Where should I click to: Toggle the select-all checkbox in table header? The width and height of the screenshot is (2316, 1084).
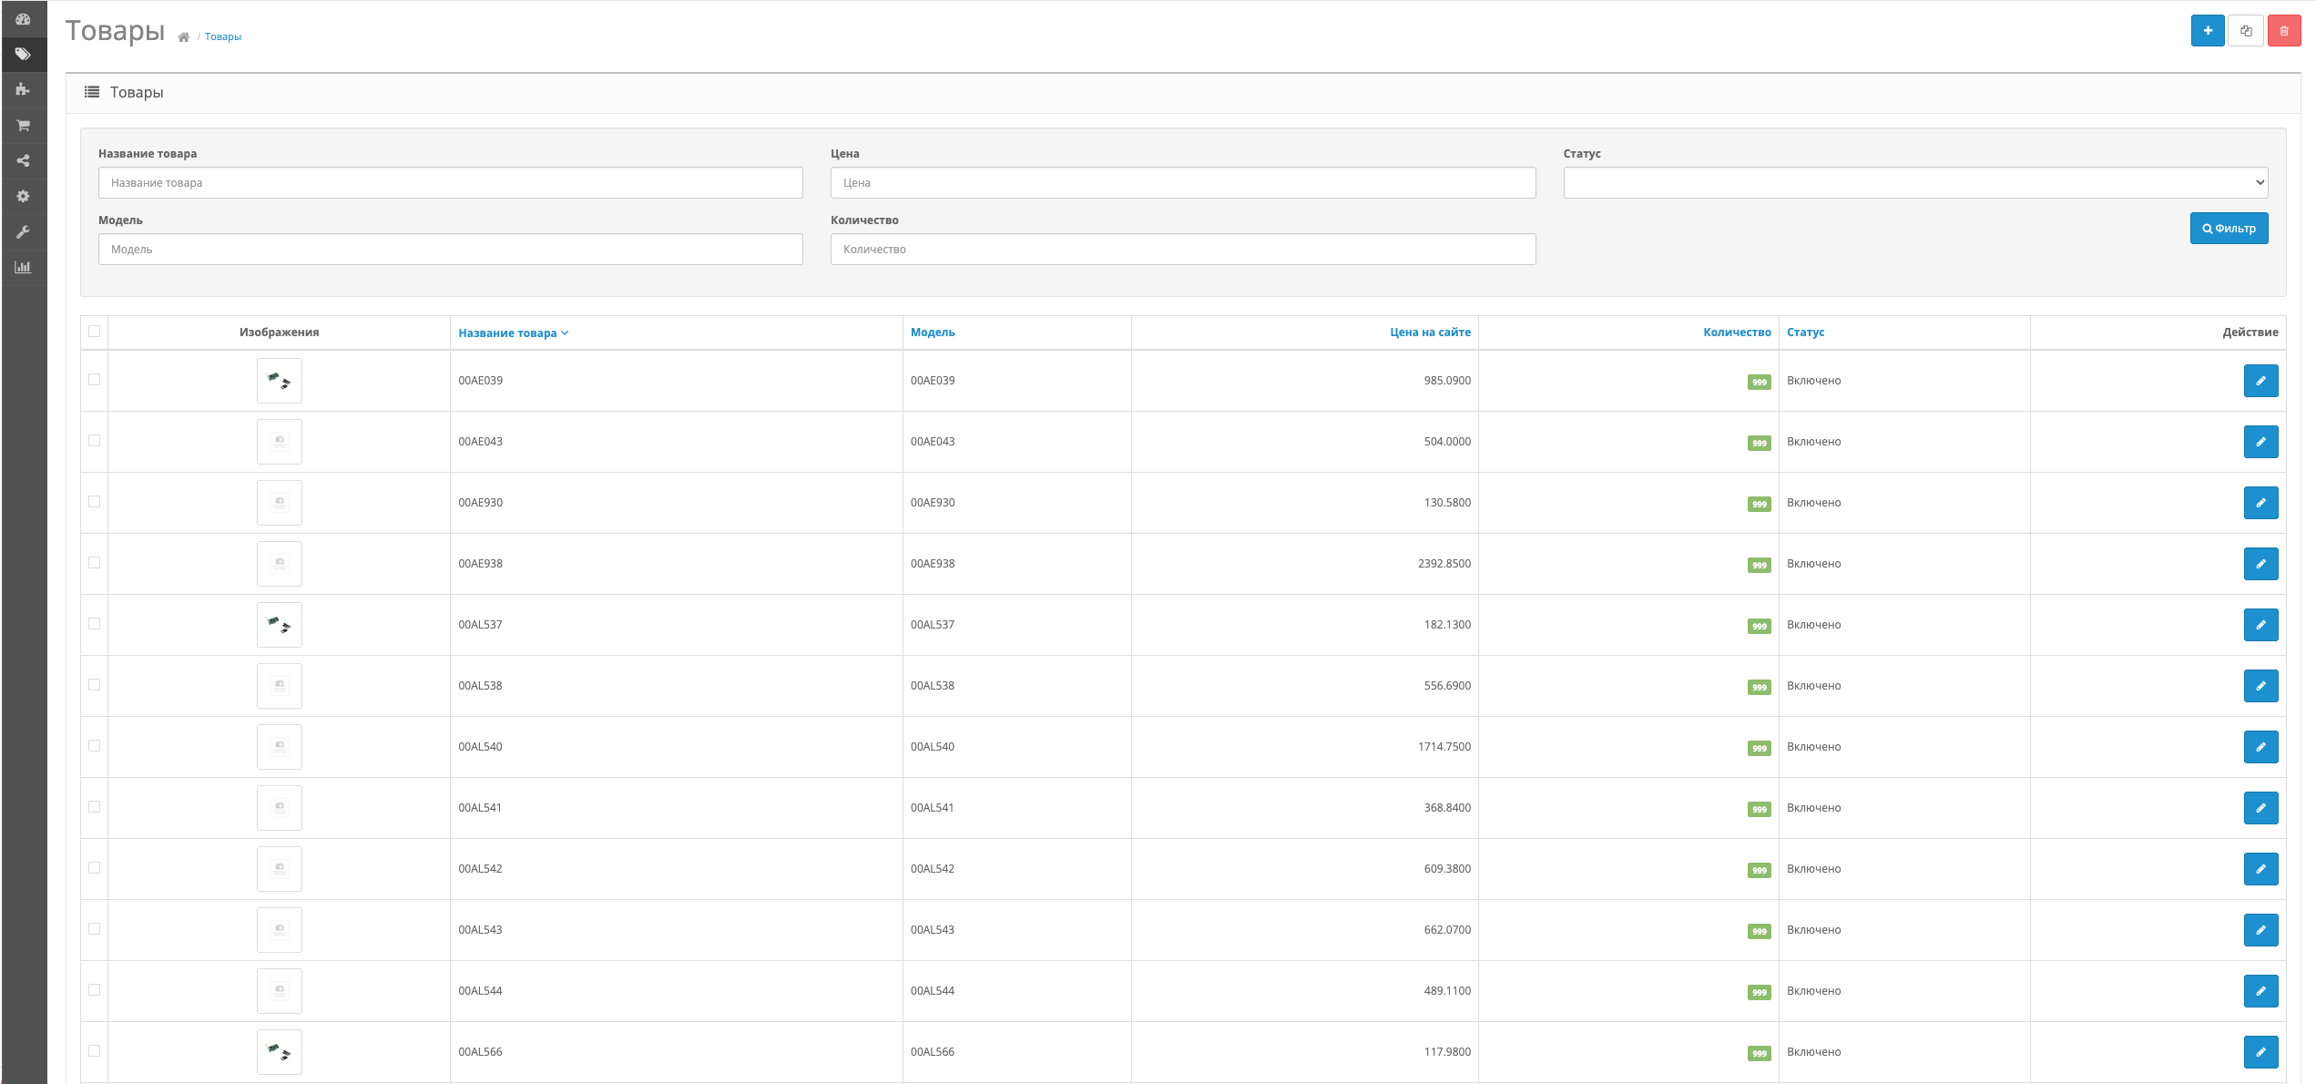94,331
